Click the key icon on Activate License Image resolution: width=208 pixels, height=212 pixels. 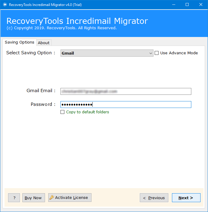(52, 197)
